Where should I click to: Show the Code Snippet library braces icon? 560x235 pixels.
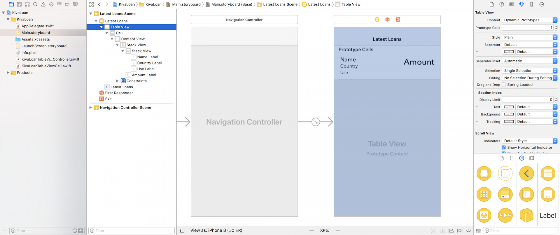pyautogui.click(x=512, y=158)
